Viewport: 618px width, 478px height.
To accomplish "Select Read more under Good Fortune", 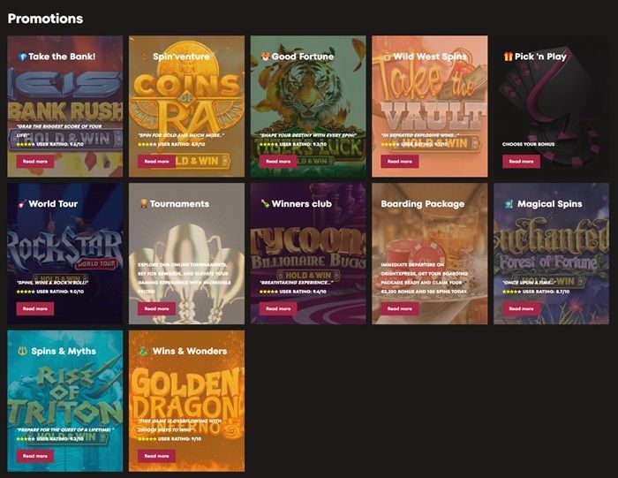I will (278, 162).
